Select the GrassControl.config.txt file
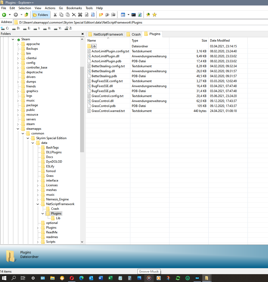This screenshot has width=268, height=282. coord(107,96)
